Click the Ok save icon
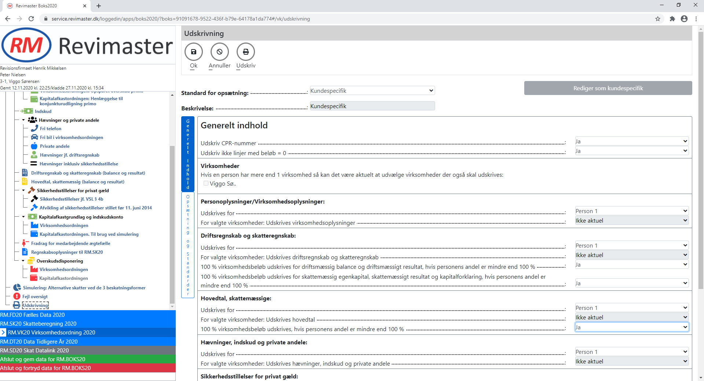The image size is (704, 381). tap(193, 52)
